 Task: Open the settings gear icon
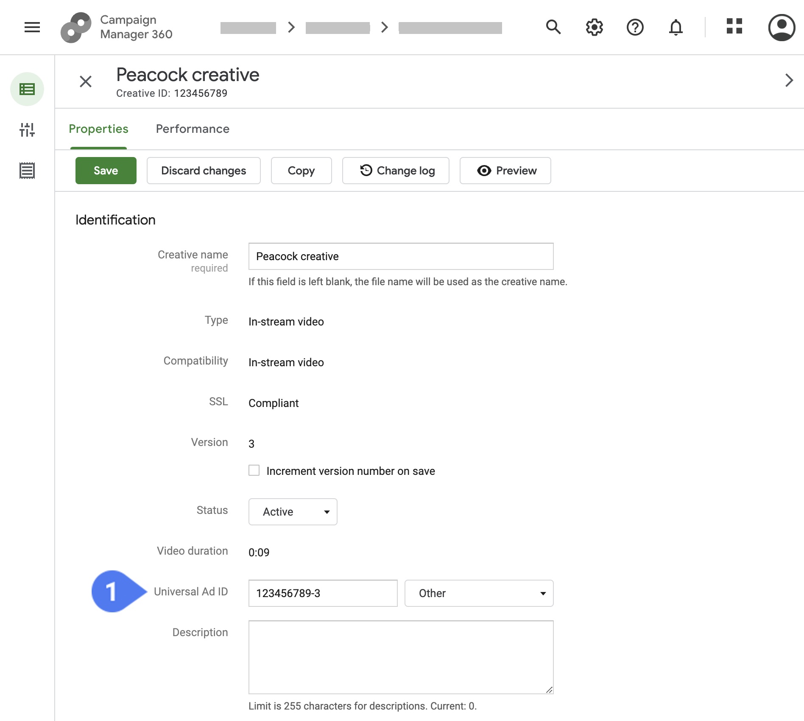[594, 27]
